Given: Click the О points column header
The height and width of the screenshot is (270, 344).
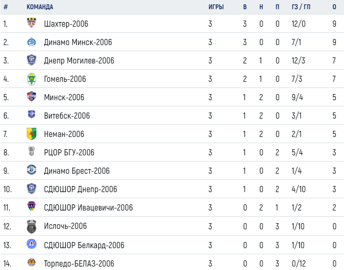Looking at the screenshot, I should [334, 7].
